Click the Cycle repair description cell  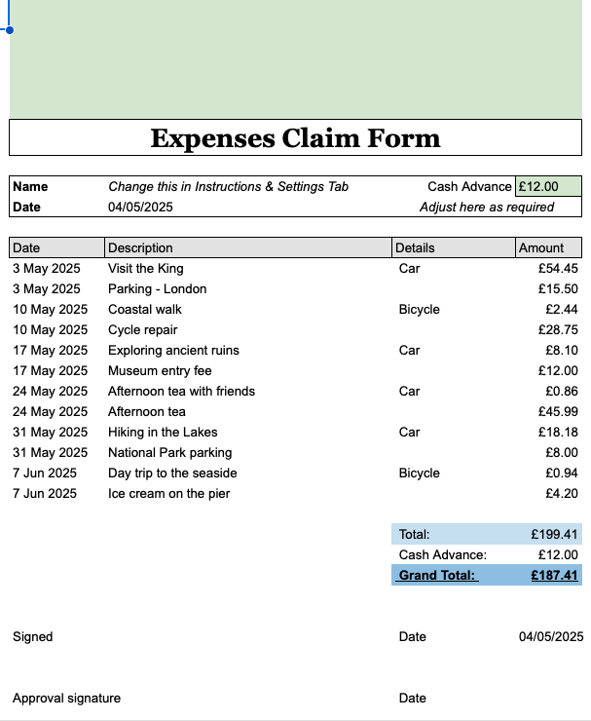(143, 329)
